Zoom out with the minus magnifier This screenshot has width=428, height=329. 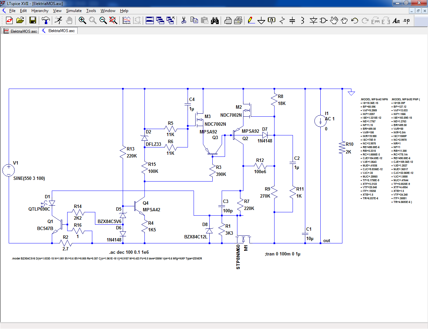click(103, 20)
